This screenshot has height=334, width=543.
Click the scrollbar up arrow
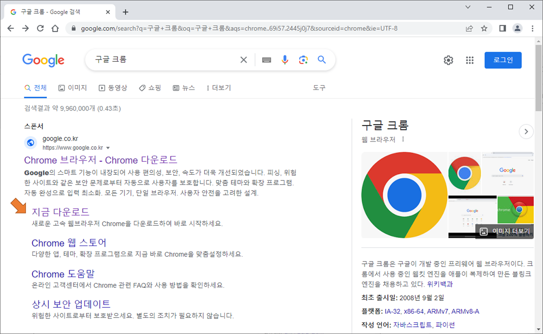click(539, 41)
